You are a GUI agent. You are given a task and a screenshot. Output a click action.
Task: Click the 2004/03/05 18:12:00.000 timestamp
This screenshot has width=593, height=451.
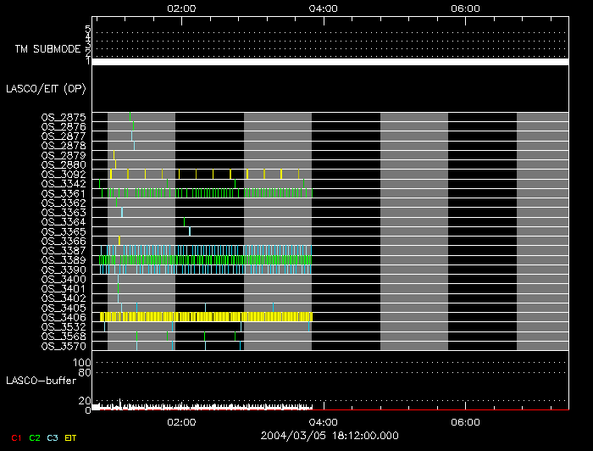330,435
